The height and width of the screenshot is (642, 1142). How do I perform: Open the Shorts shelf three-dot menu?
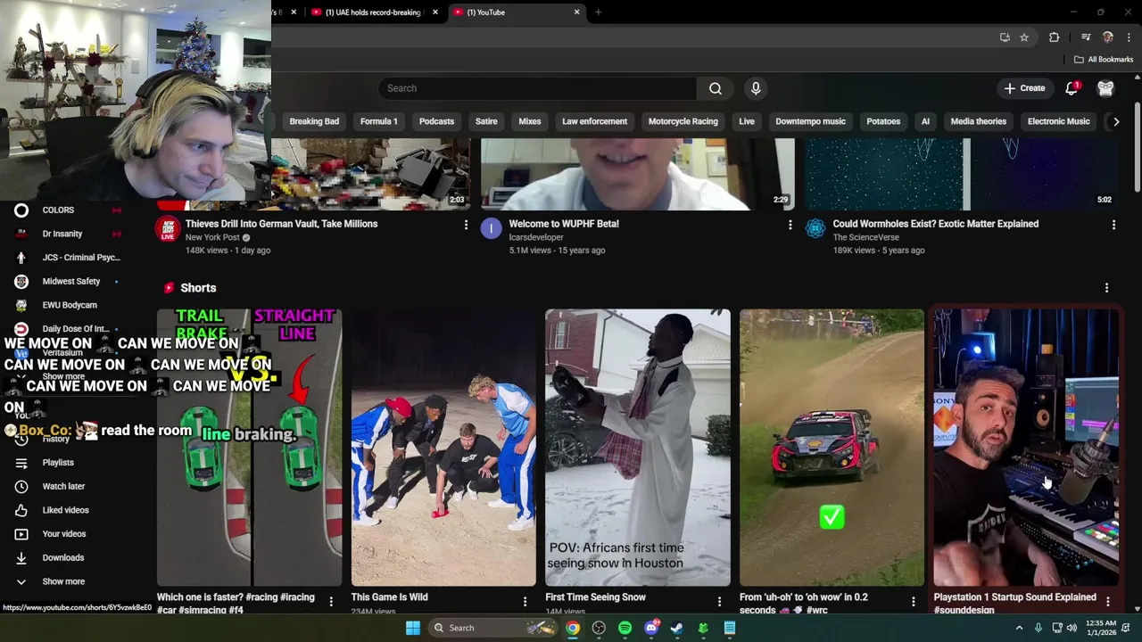tap(1106, 288)
